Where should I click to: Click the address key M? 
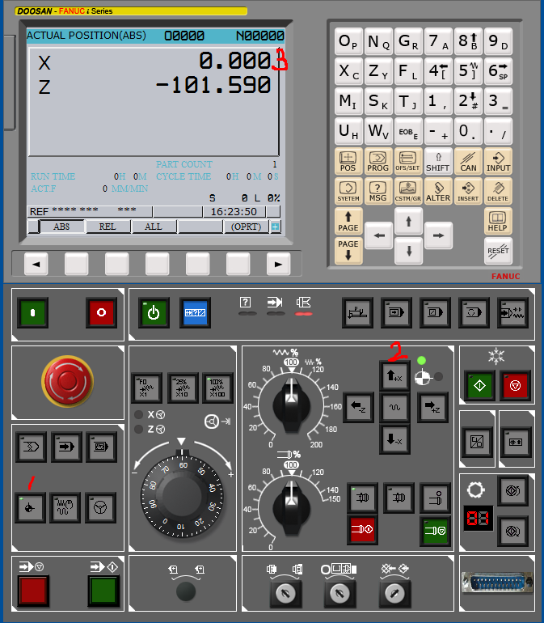pyautogui.click(x=348, y=101)
